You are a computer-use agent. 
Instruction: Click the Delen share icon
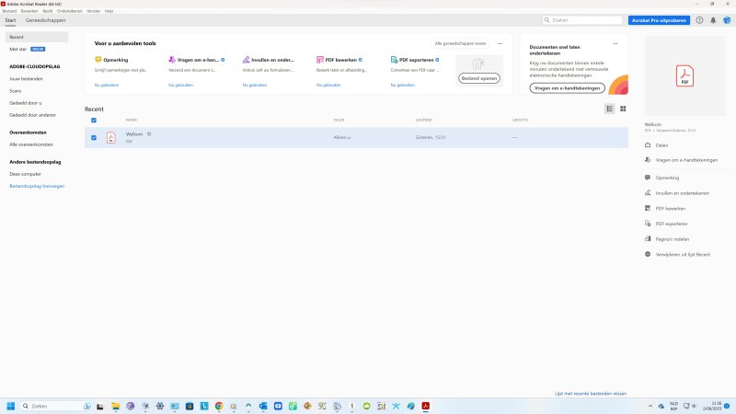tap(648, 145)
